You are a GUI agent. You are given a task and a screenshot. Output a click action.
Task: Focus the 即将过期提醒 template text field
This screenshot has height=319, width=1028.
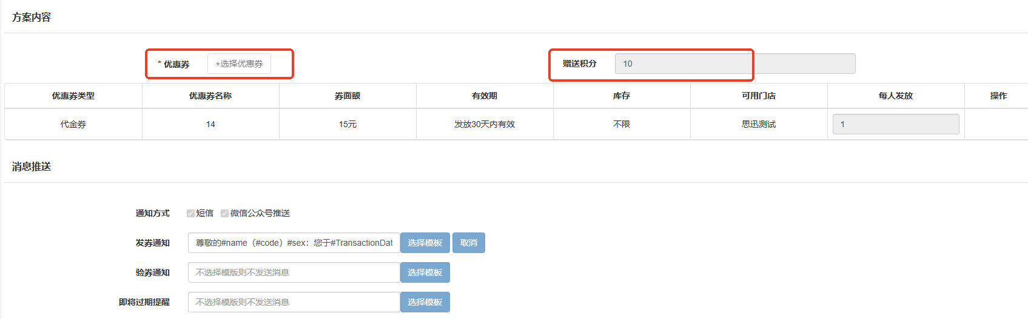pos(294,302)
